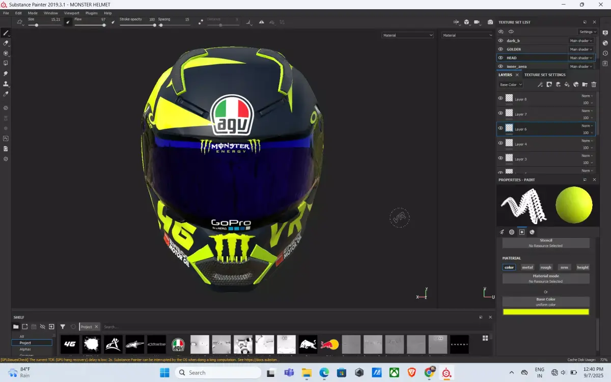Add a new paint layer
The width and height of the screenshot is (611, 382).
(x=558, y=85)
